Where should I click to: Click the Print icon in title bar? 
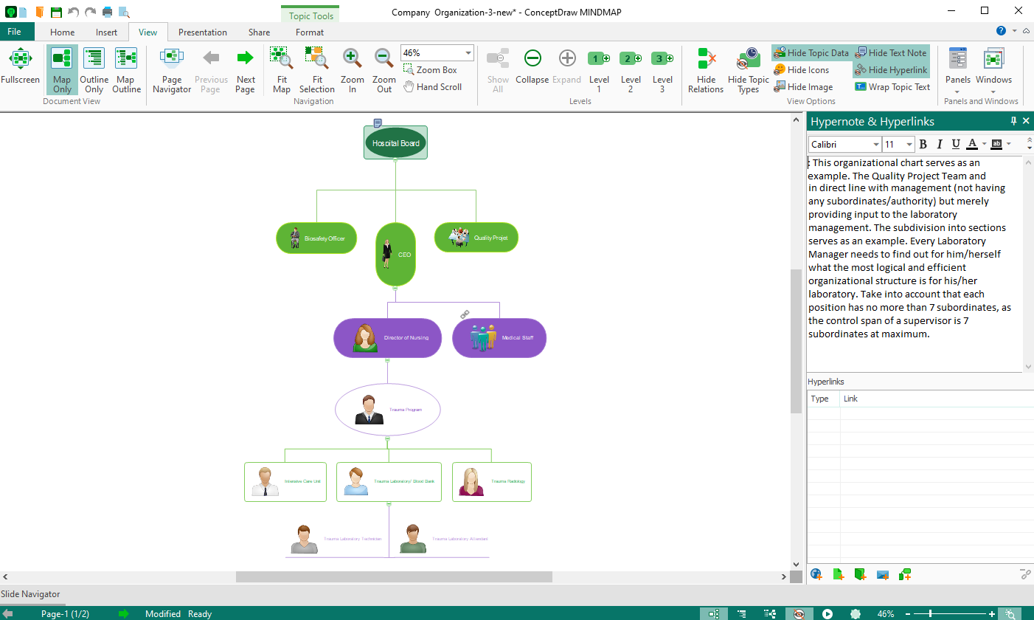pyautogui.click(x=108, y=12)
